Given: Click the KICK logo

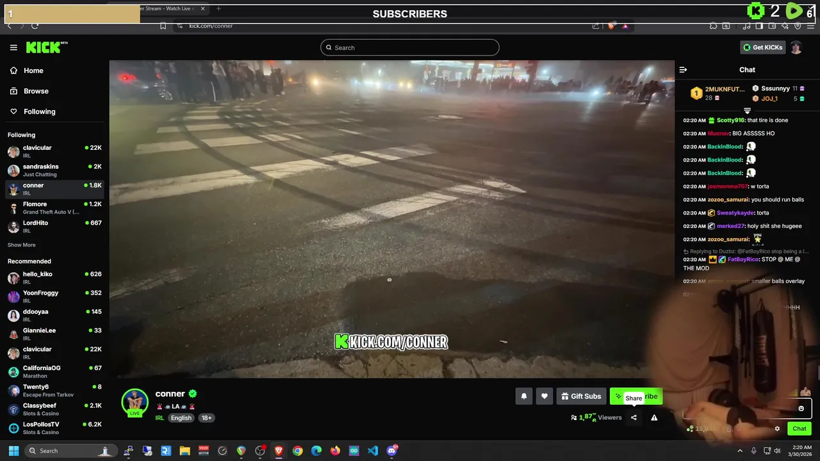Looking at the screenshot, I should pyautogui.click(x=46, y=47).
